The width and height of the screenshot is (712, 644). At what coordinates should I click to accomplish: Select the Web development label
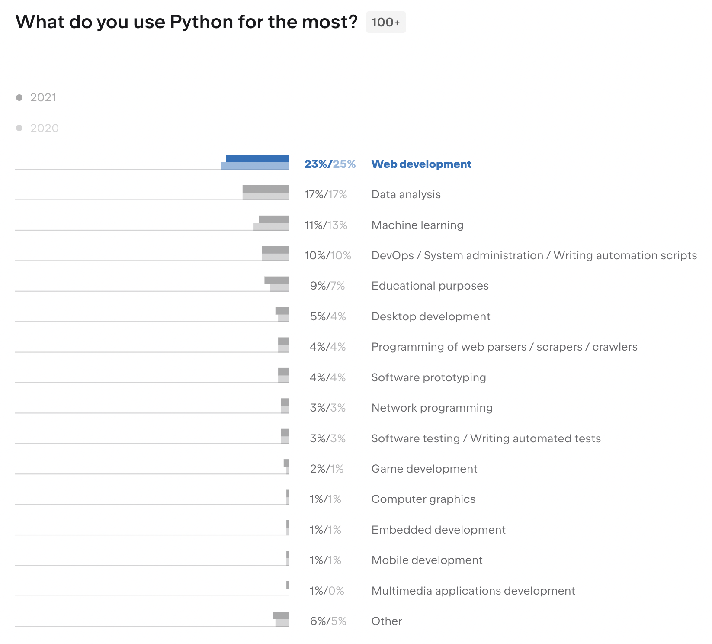421,164
